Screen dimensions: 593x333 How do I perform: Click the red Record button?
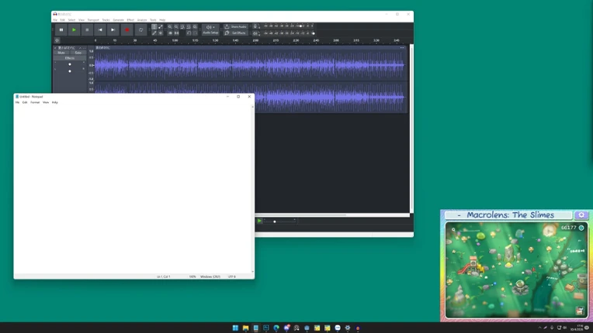[x=127, y=29]
